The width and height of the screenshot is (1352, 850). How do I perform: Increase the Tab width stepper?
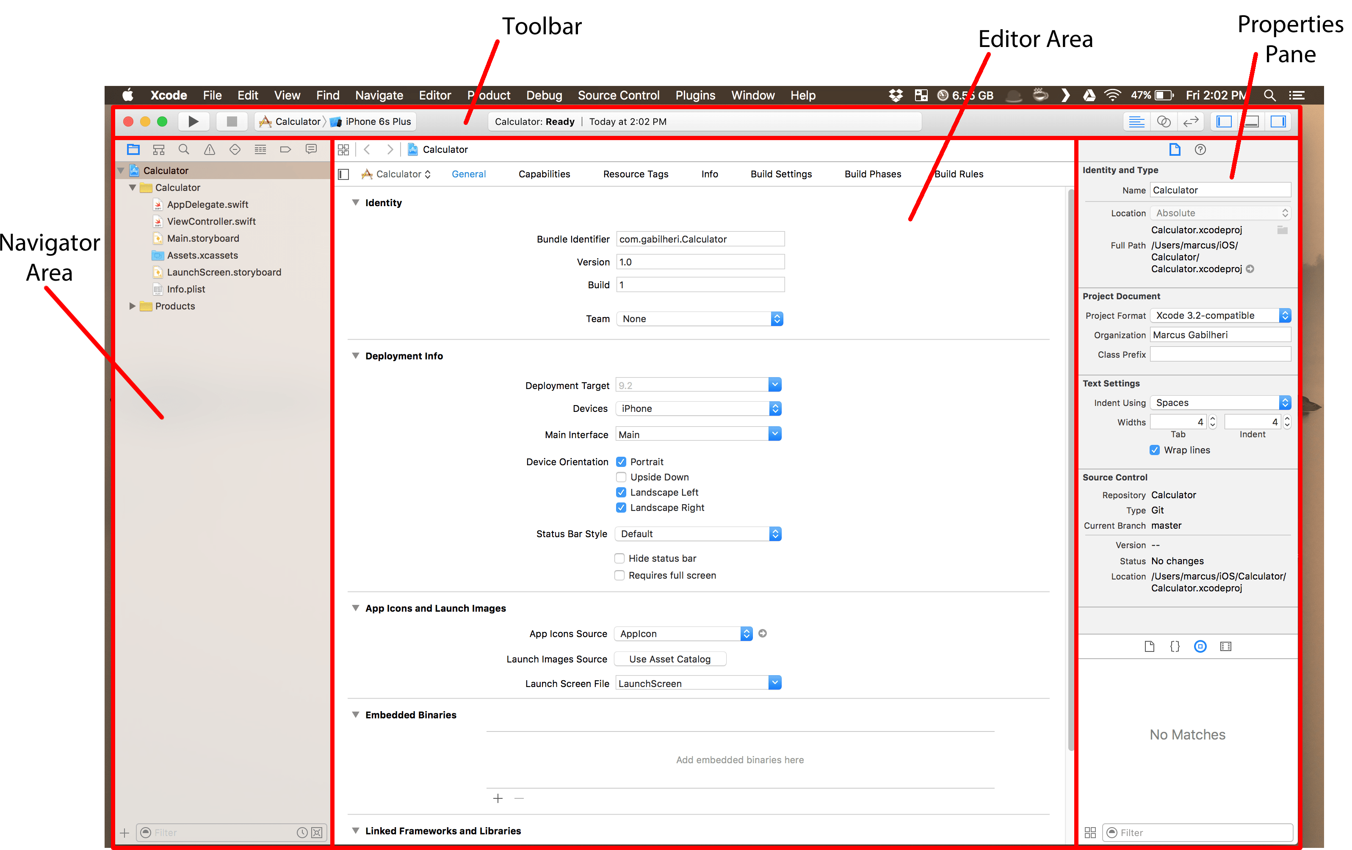(1212, 418)
